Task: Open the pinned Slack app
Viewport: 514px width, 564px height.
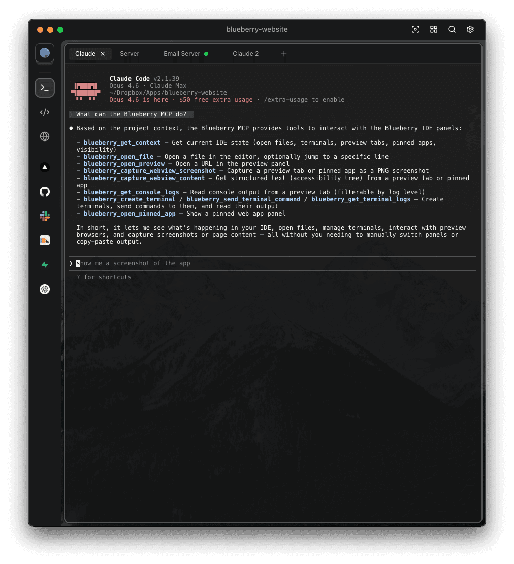Action: pos(45,216)
